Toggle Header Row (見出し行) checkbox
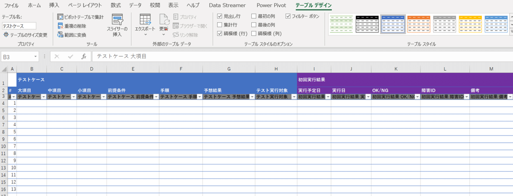The width and height of the screenshot is (513, 196). [x=220, y=17]
